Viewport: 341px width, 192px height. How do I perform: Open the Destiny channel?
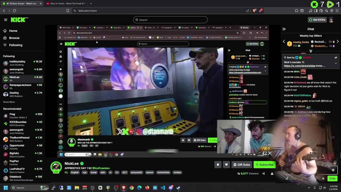[23, 94]
